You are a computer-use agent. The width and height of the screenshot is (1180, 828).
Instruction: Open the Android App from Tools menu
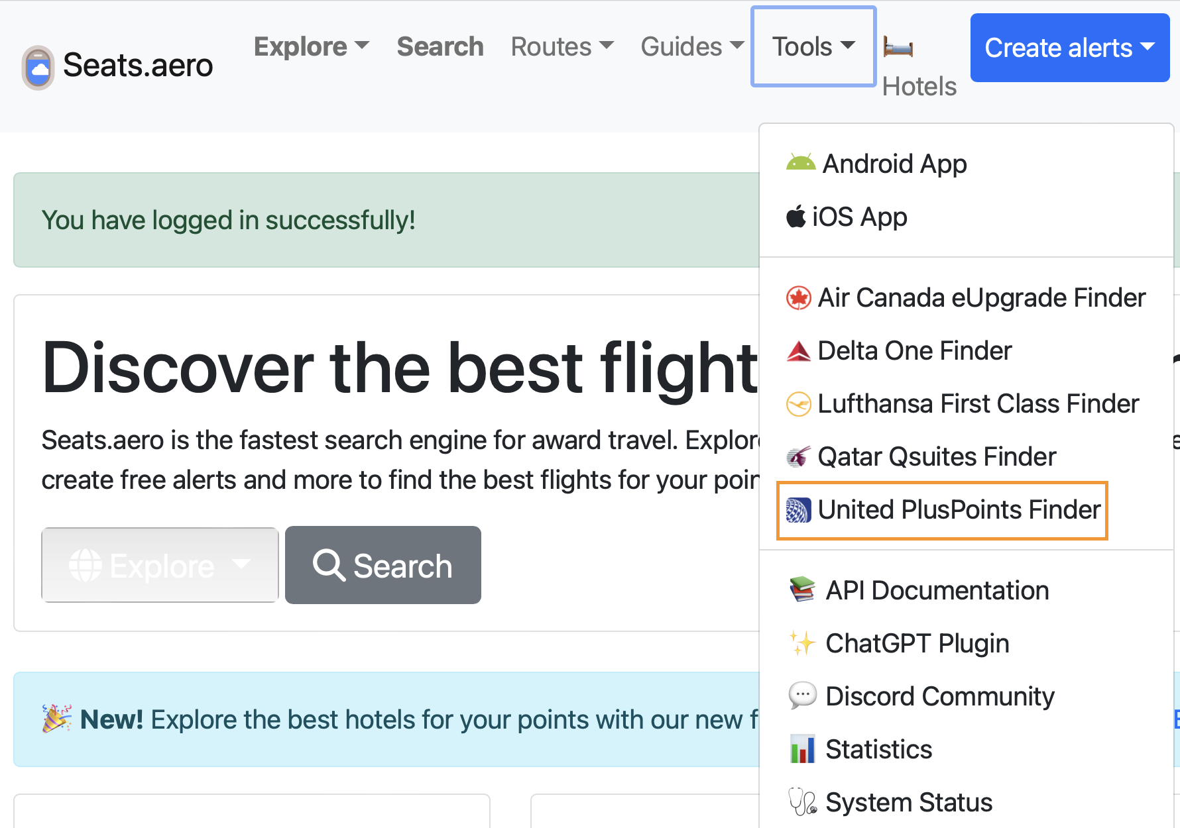(801, 163)
